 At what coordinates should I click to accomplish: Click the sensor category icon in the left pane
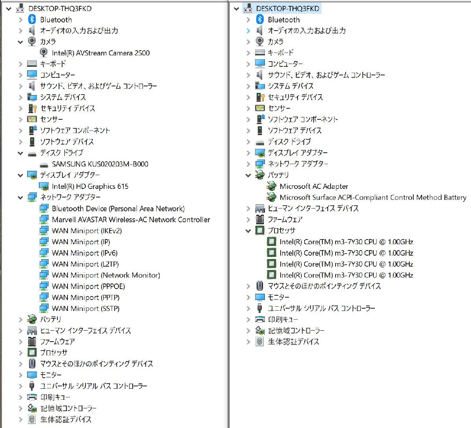pos(32,119)
